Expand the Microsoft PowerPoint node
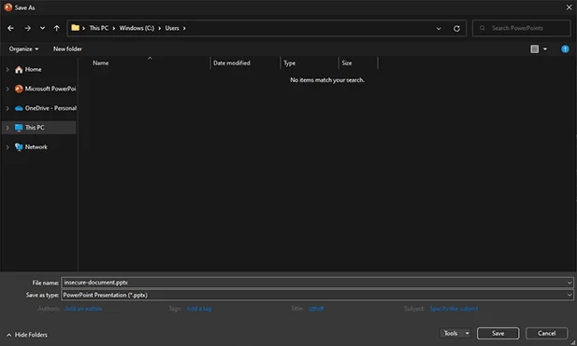577x346 pixels. pos(7,89)
